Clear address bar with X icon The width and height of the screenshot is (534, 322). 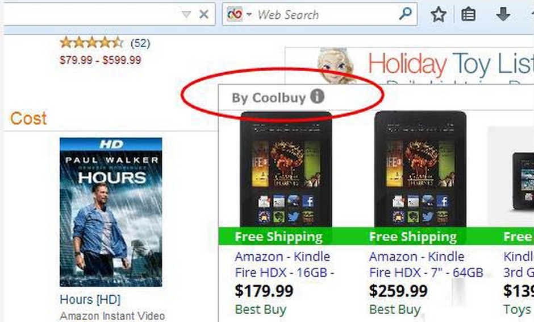(203, 14)
